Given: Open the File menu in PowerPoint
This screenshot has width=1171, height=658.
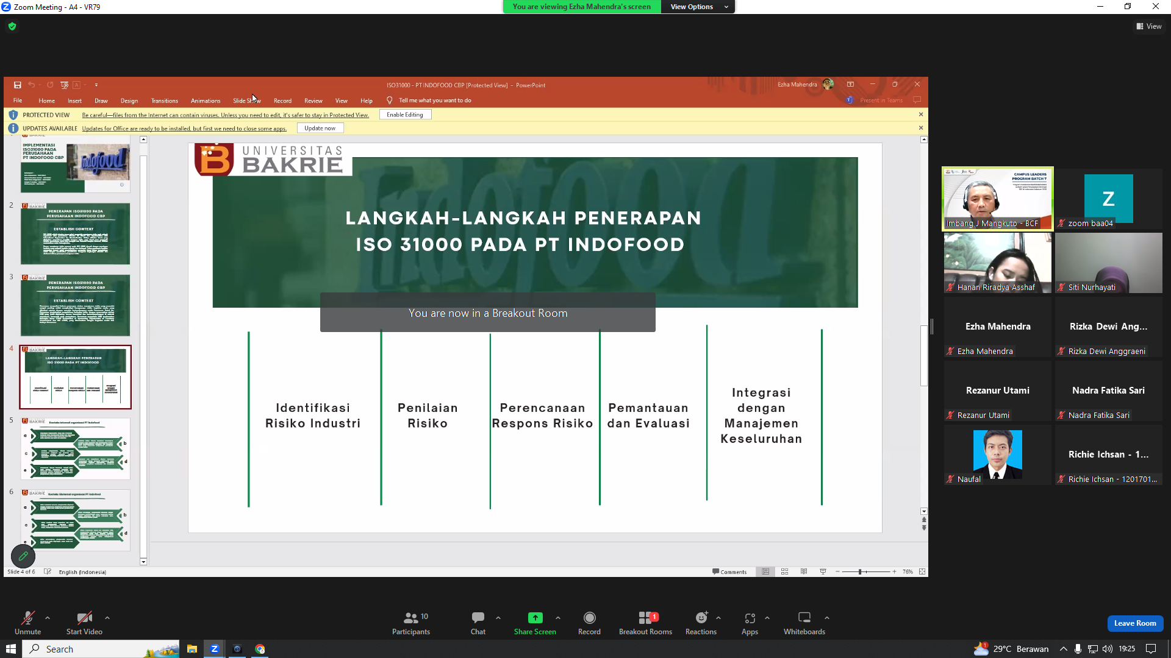Looking at the screenshot, I should [18, 101].
